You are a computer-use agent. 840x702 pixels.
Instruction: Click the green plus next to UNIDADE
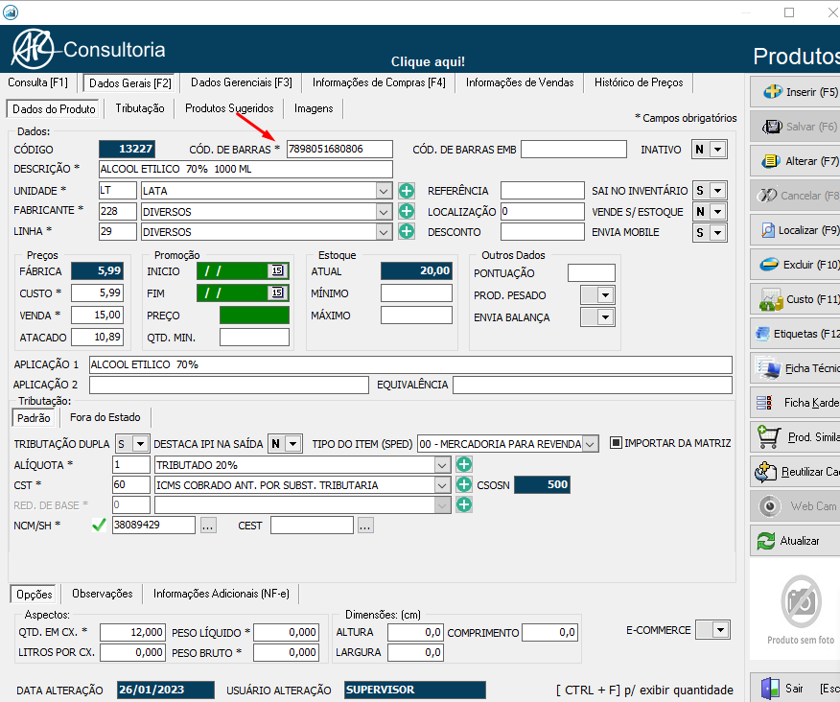click(407, 190)
